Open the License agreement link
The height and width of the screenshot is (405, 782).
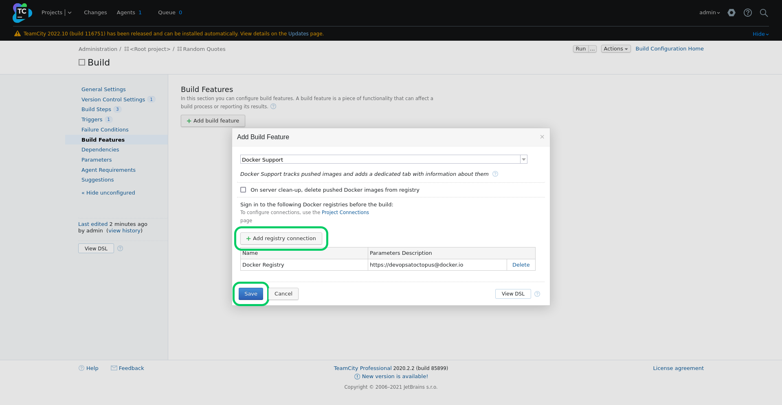[679, 368]
